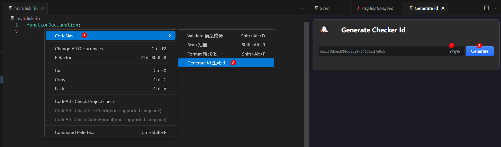Viewport: 501px width, 147px height.
Task: Open the Application.java tab
Action: click(x=377, y=8)
